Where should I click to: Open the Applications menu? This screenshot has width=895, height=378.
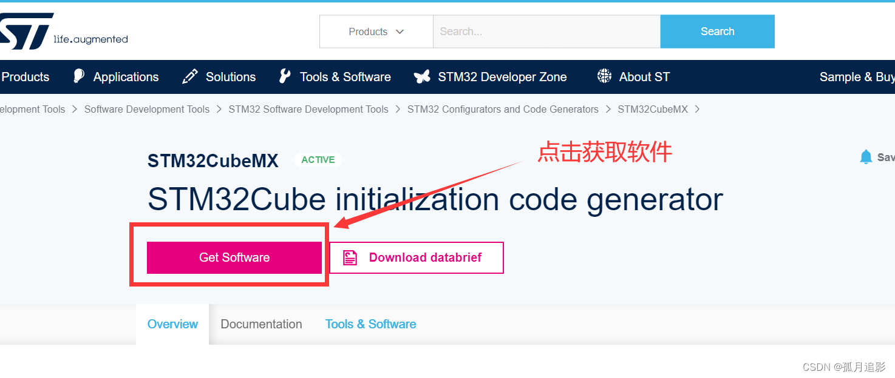tap(126, 77)
